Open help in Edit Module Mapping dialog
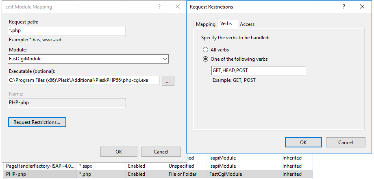Image resolution: width=374 pixels, height=179 pixels. [159, 7]
